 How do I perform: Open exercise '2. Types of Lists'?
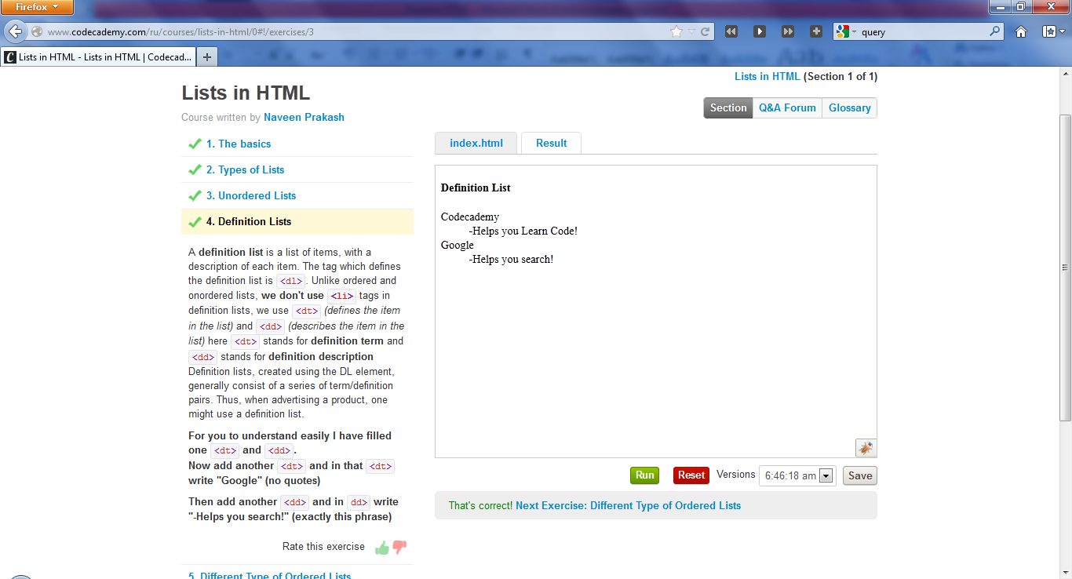pos(245,169)
